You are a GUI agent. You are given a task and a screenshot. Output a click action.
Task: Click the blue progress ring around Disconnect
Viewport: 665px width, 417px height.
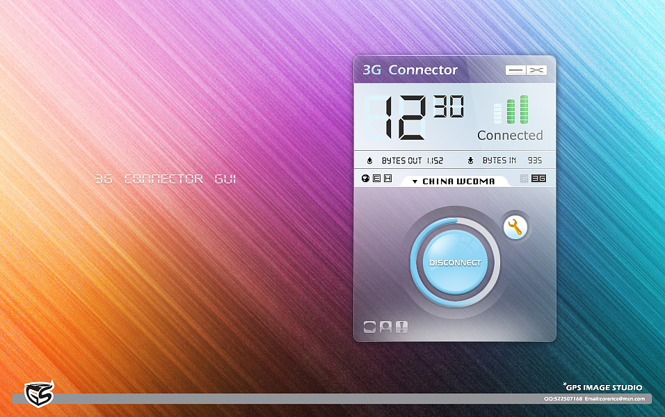click(x=414, y=262)
